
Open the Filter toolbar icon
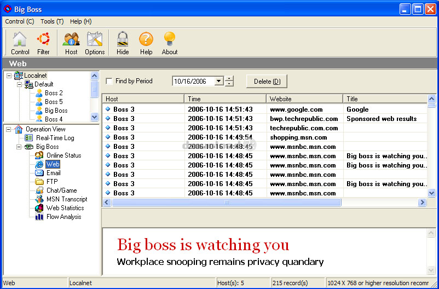point(43,43)
